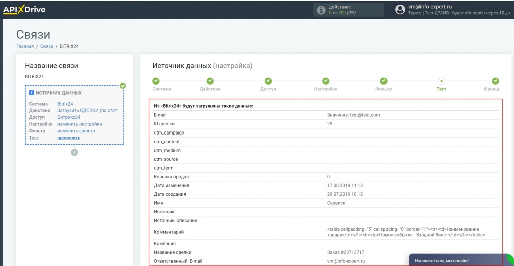The image size is (514, 266).
Task: Click the Действие step label
Action: [x=210, y=89]
